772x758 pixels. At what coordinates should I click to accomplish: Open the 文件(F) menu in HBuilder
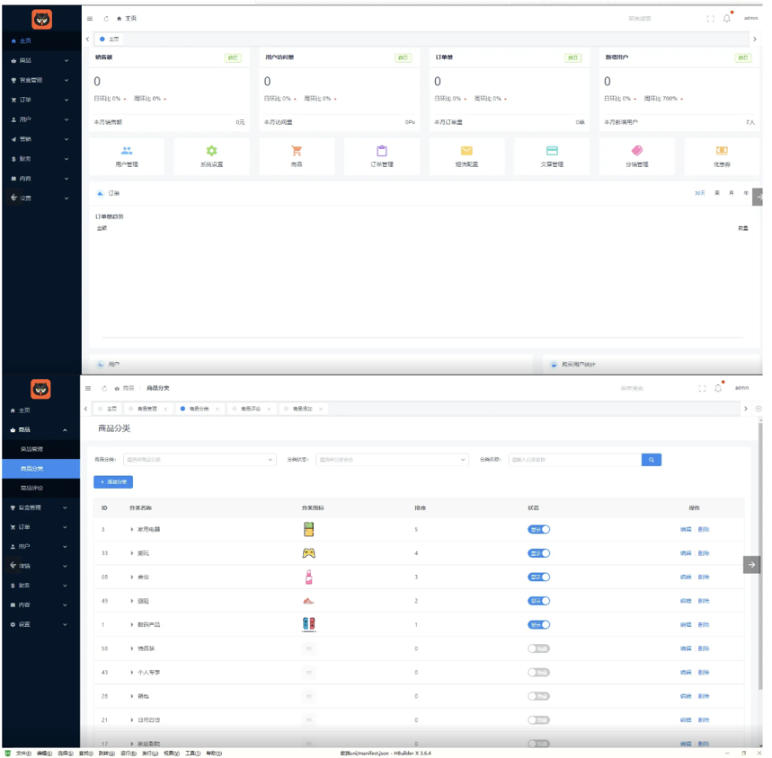click(x=22, y=754)
